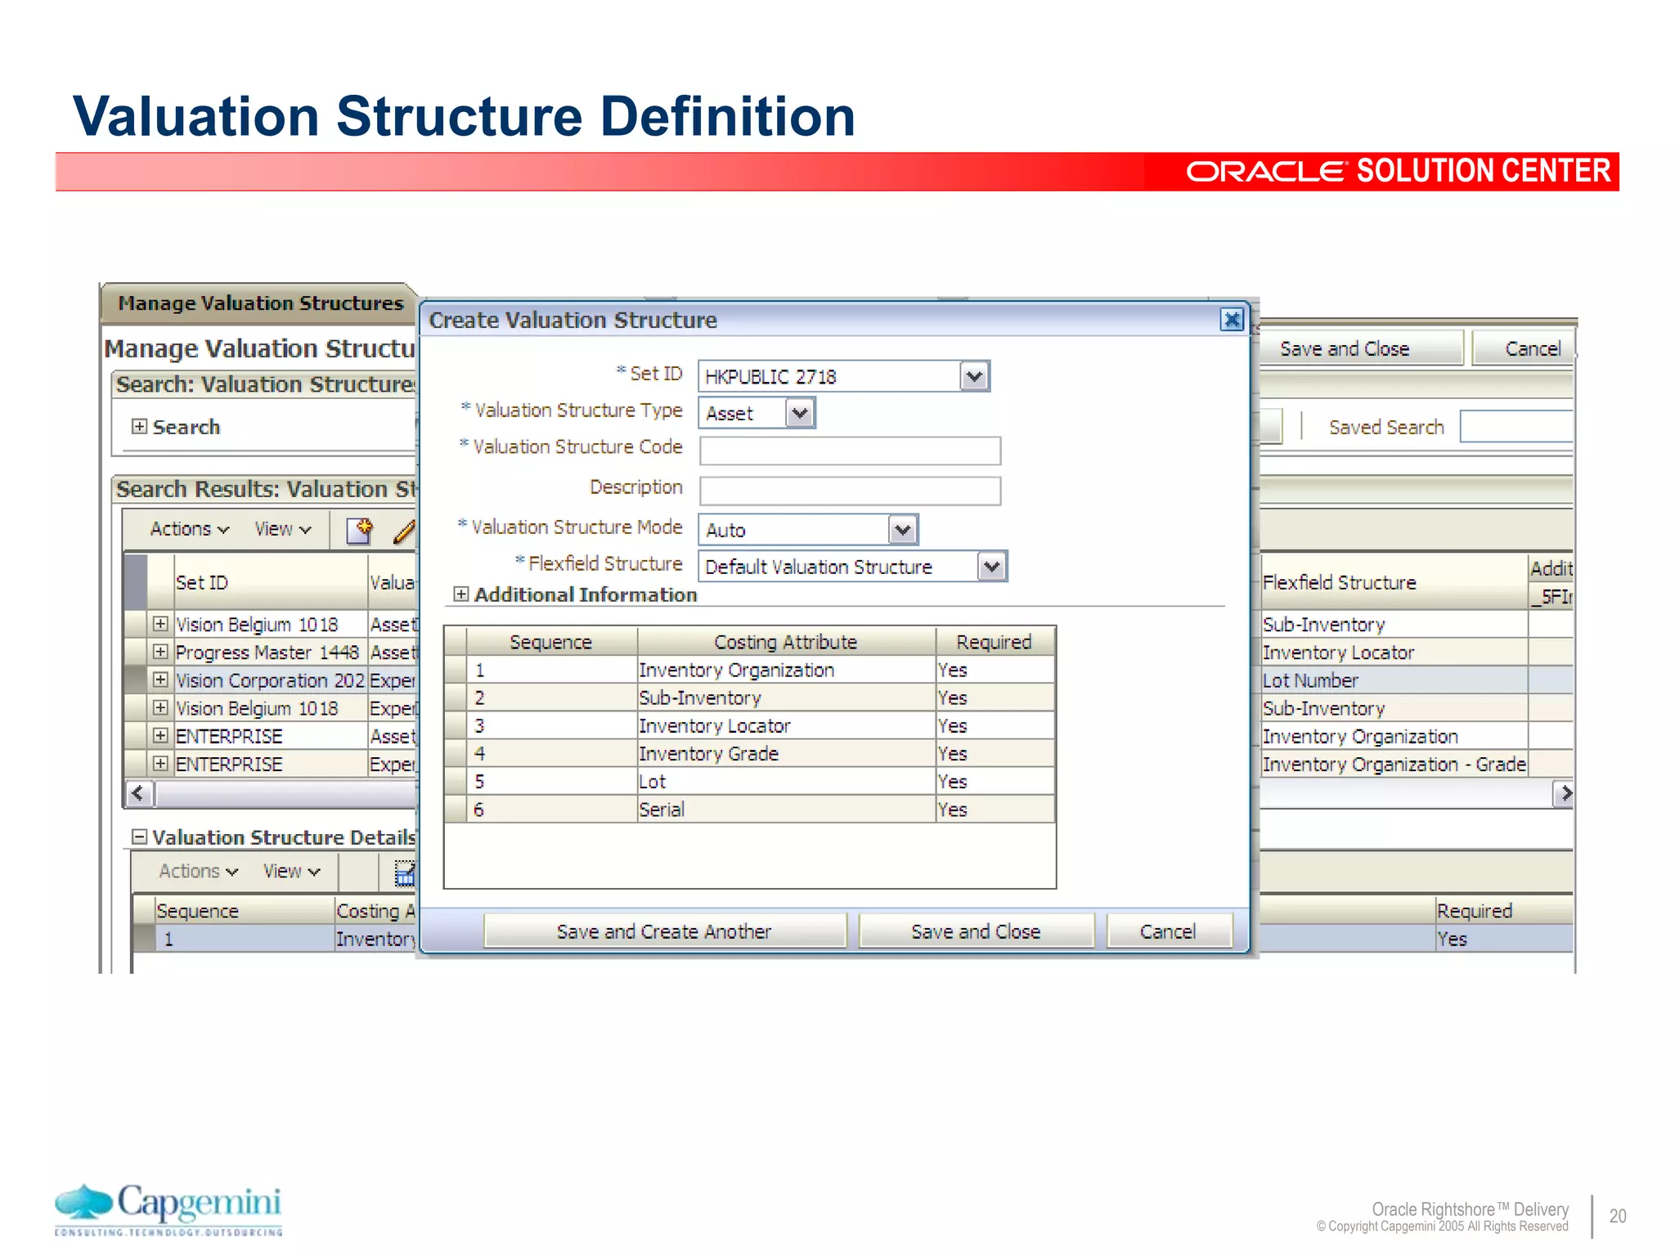Click the pencil edit icon in results toolbar

pyautogui.click(x=405, y=530)
